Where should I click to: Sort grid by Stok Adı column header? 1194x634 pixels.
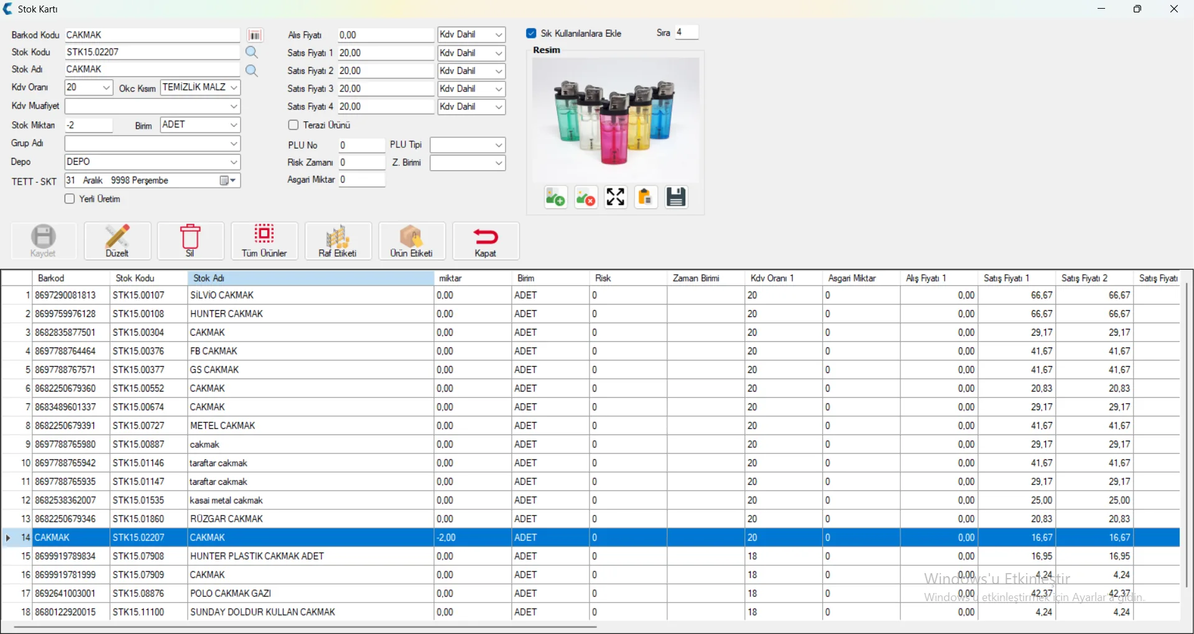(x=311, y=278)
